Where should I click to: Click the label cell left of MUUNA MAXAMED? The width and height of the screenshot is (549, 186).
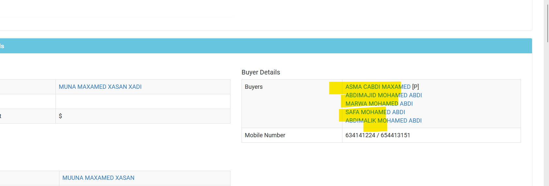coord(29,178)
